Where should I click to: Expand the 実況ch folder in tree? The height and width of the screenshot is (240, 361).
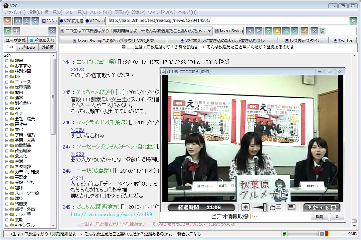point(7,177)
